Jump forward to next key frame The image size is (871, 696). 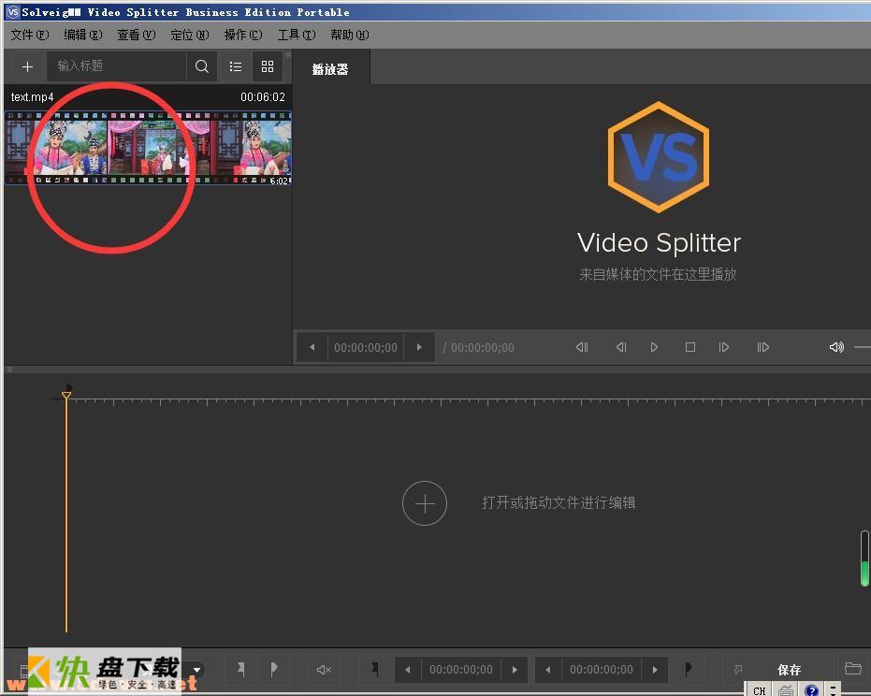coord(763,347)
